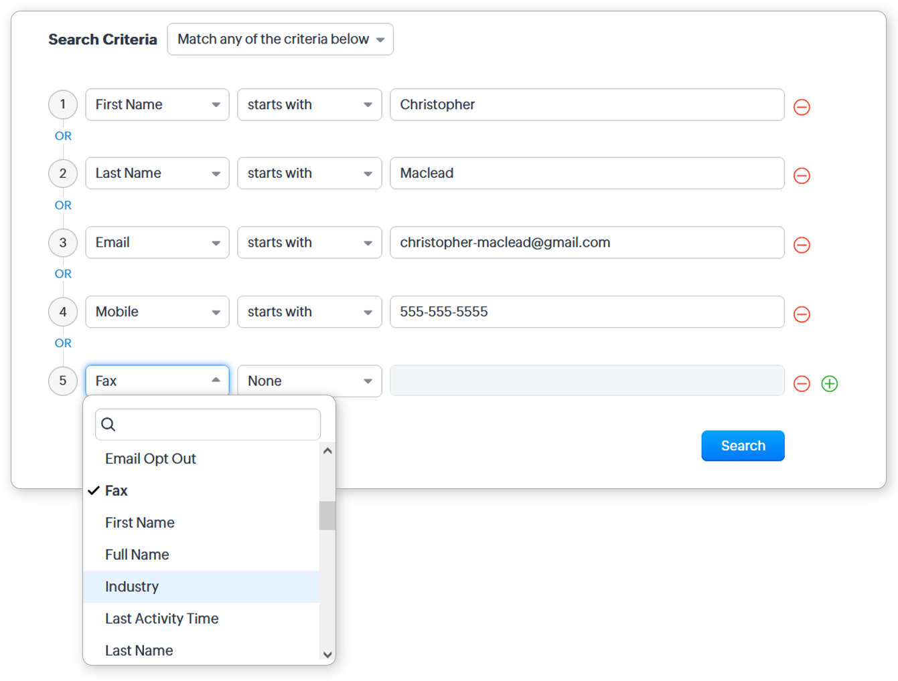Click the blue Search button
Viewport: 898px width, 681px height.
pos(743,446)
